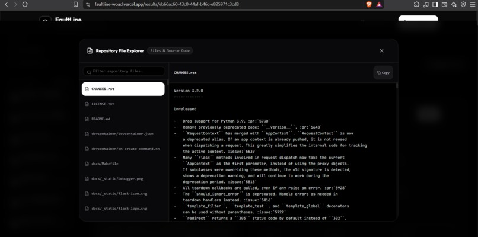Click the file icon beside on-create-command.sh
Viewport: 478px width, 237px height.
pyautogui.click(x=87, y=149)
